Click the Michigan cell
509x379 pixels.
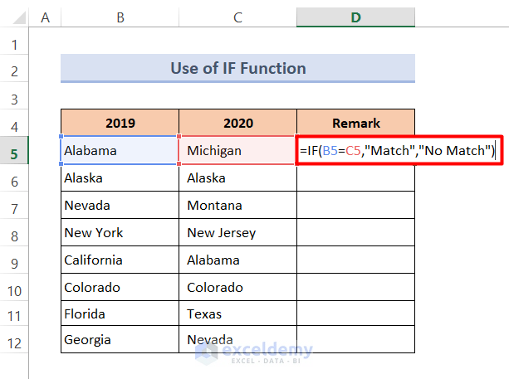tap(237, 151)
